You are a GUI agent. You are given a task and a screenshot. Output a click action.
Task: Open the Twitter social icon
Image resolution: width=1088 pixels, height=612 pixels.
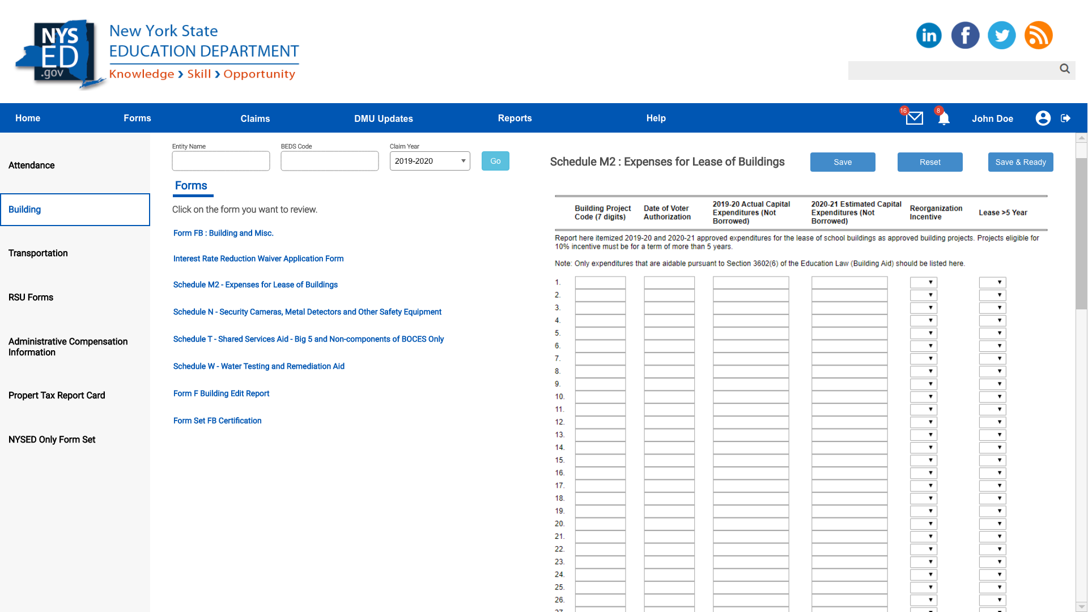coord(1002,35)
